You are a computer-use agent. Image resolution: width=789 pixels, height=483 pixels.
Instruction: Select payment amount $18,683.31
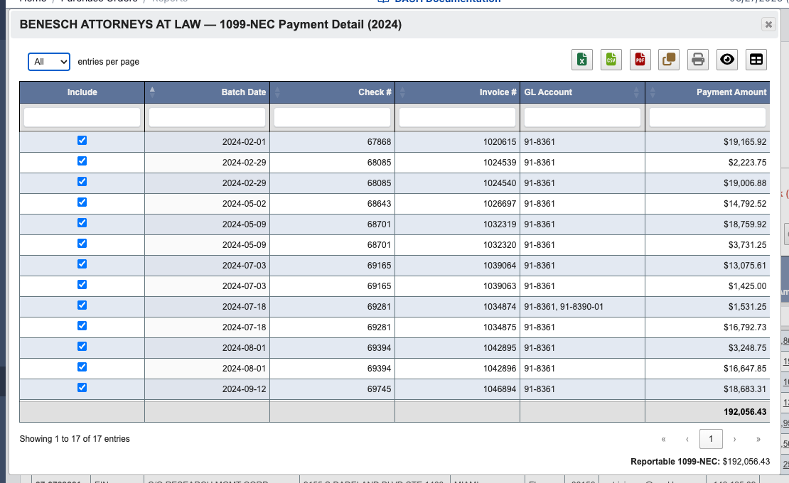tap(707, 389)
